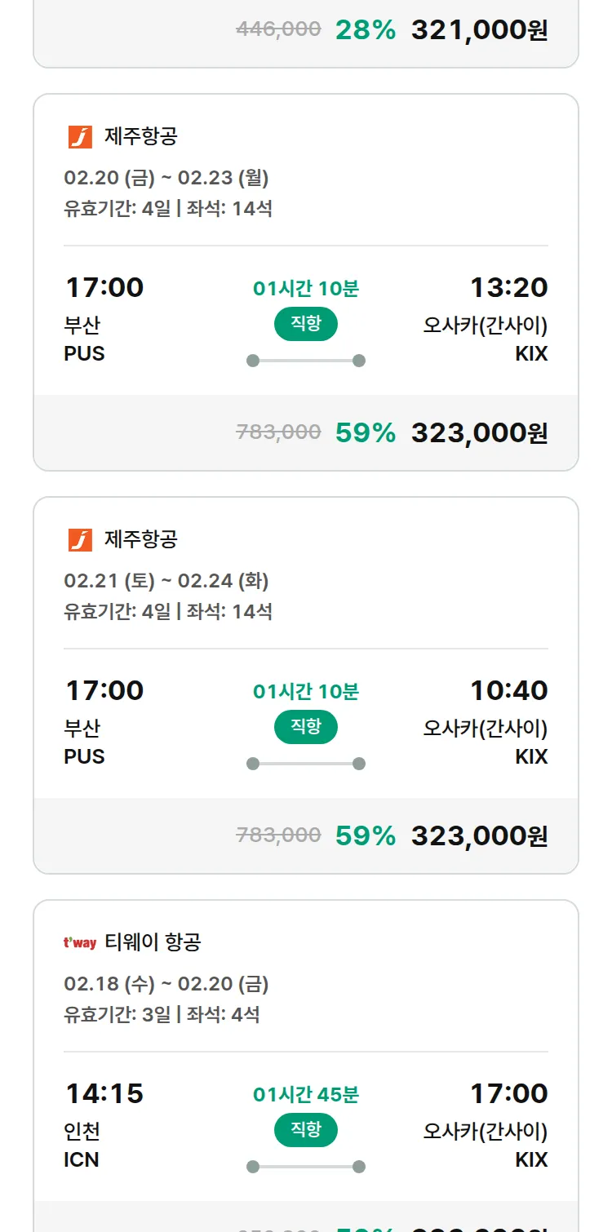This screenshot has height=1232, width=612.
Task: Click Jeju Air logo on 02.21 flight card
Action: click(80, 539)
